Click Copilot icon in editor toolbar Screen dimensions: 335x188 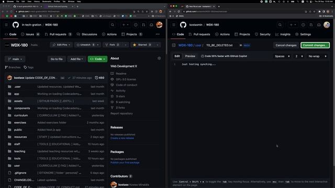[203, 56]
